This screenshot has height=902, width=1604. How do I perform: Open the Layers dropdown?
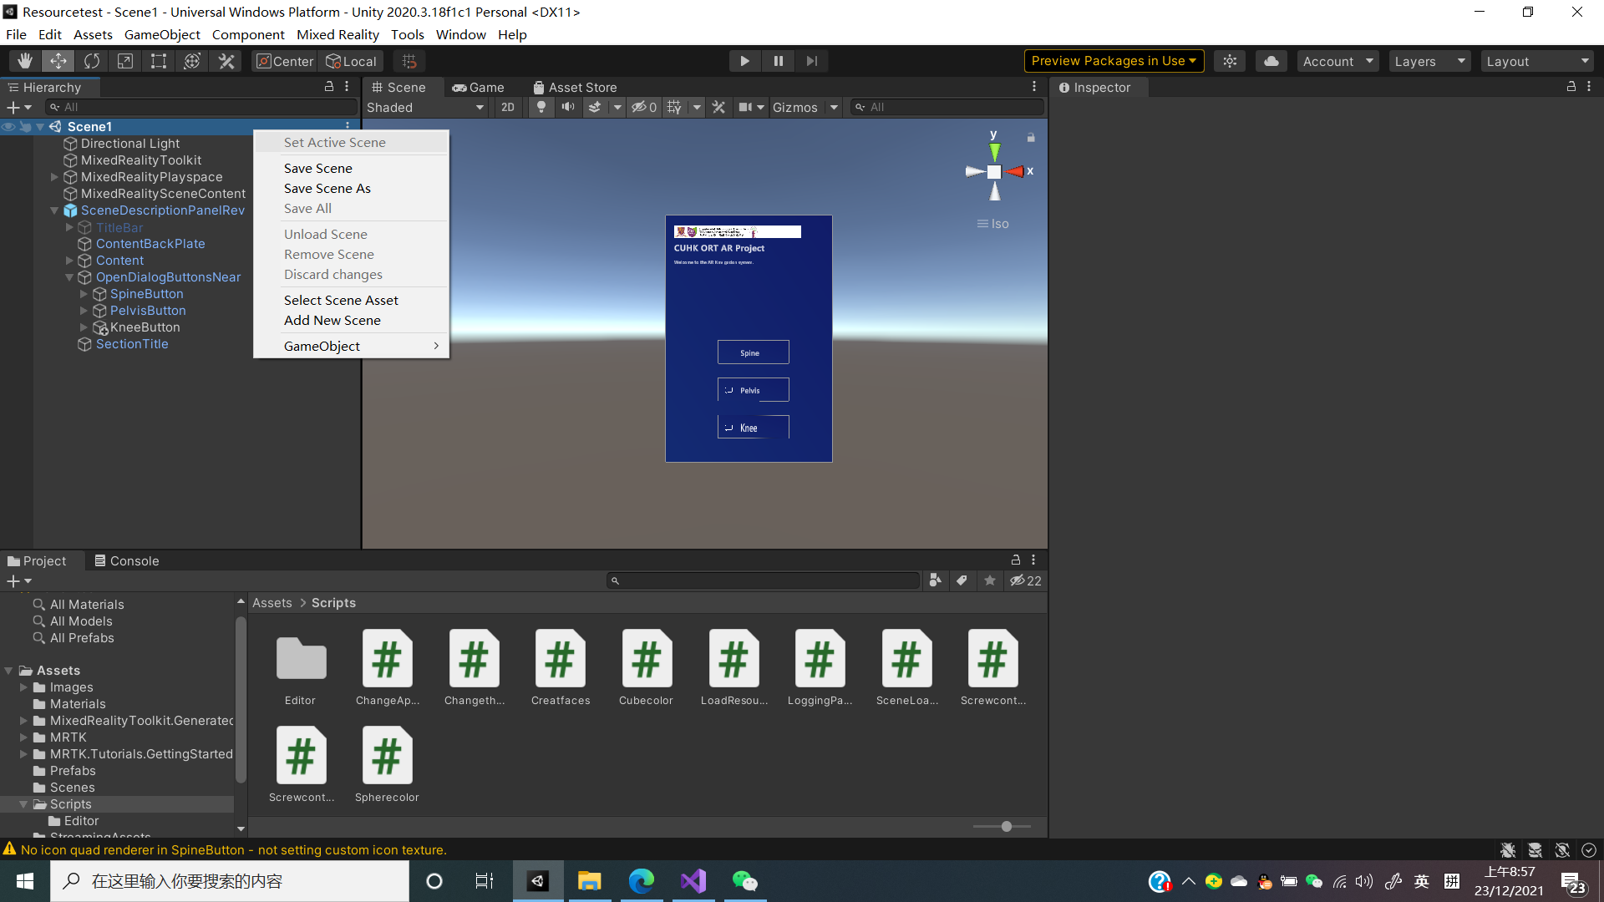(1429, 61)
